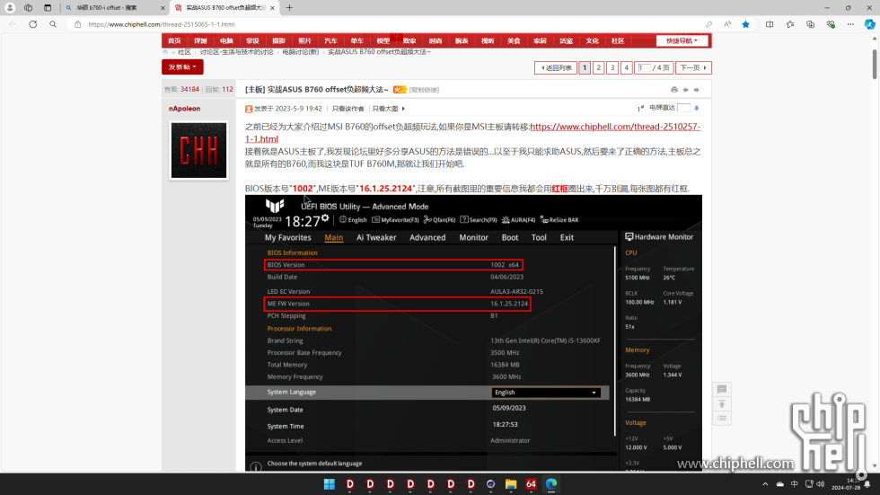Image resolution: width=880 pixels, height=495 pixels.
Task: Close the current ASUS B760 thread tab
Action: (x=272, y=8)
